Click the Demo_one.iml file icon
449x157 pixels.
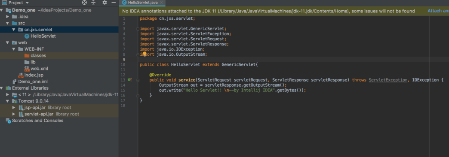coord(15,82)
